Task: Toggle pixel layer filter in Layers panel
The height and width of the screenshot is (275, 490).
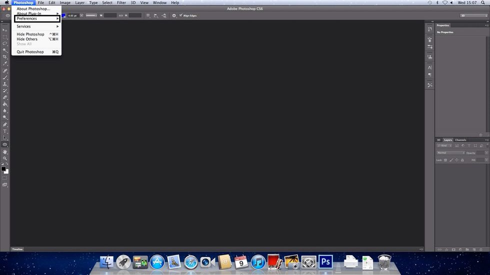Action: (x=457, y=146)
